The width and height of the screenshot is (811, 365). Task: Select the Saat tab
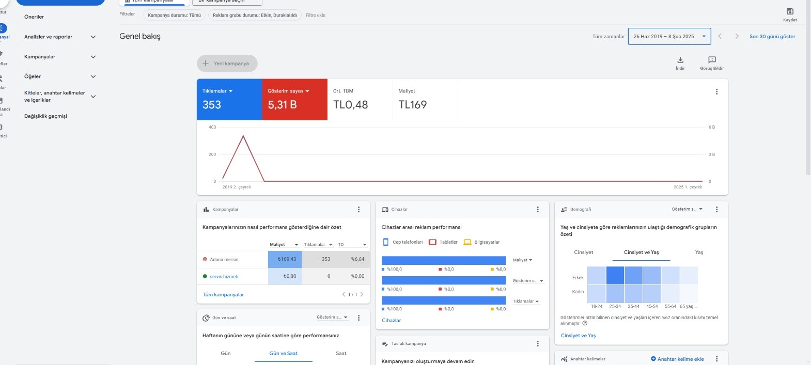(341, 354)
